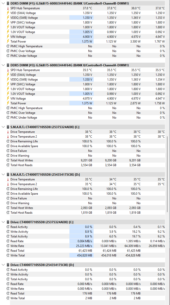Collapse Drive CT4000T710SSD8 [C:] activity group

point(3,222)
